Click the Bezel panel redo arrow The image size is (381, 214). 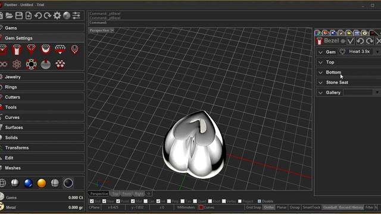click(370, 41)
